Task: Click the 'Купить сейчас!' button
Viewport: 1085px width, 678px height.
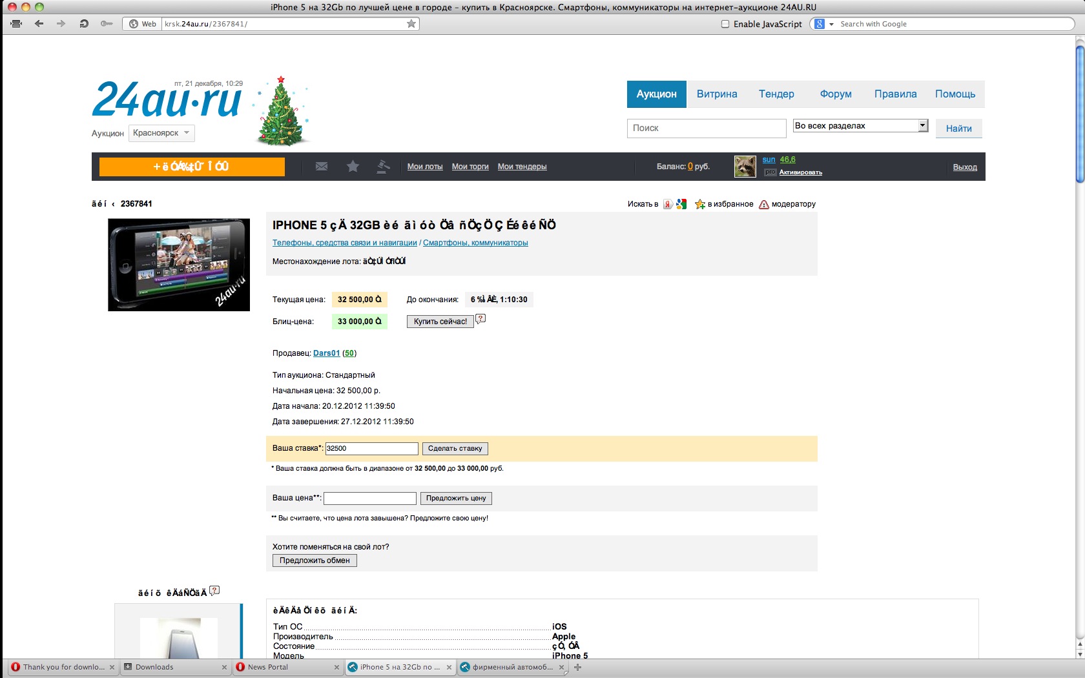Action: pos(440,322)
